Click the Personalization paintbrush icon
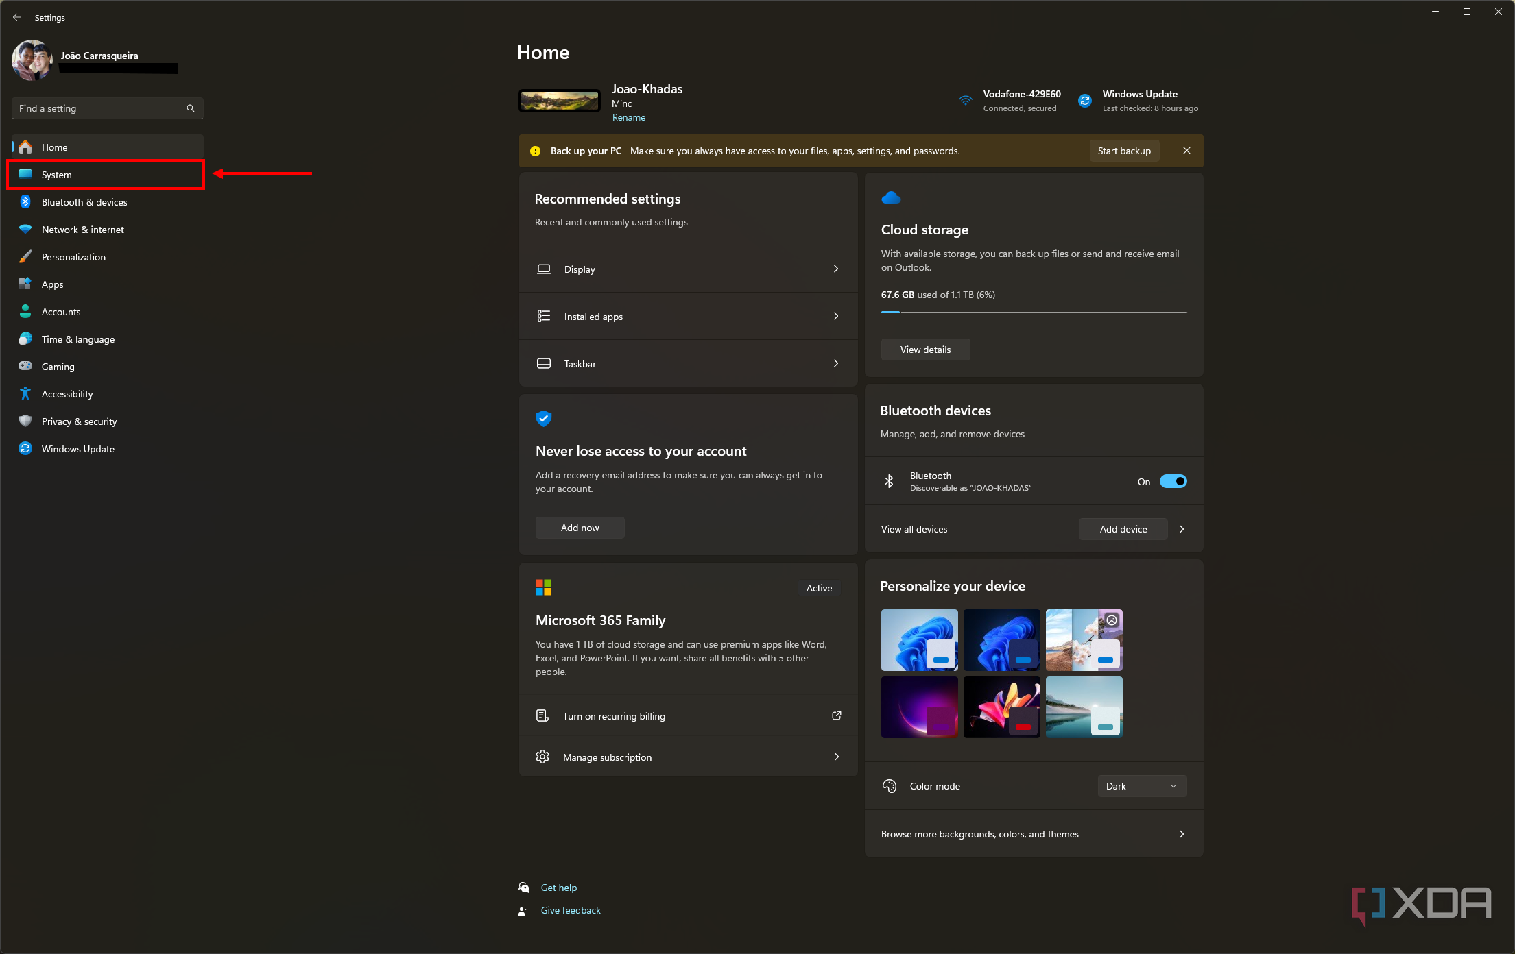 pos(25,257)
